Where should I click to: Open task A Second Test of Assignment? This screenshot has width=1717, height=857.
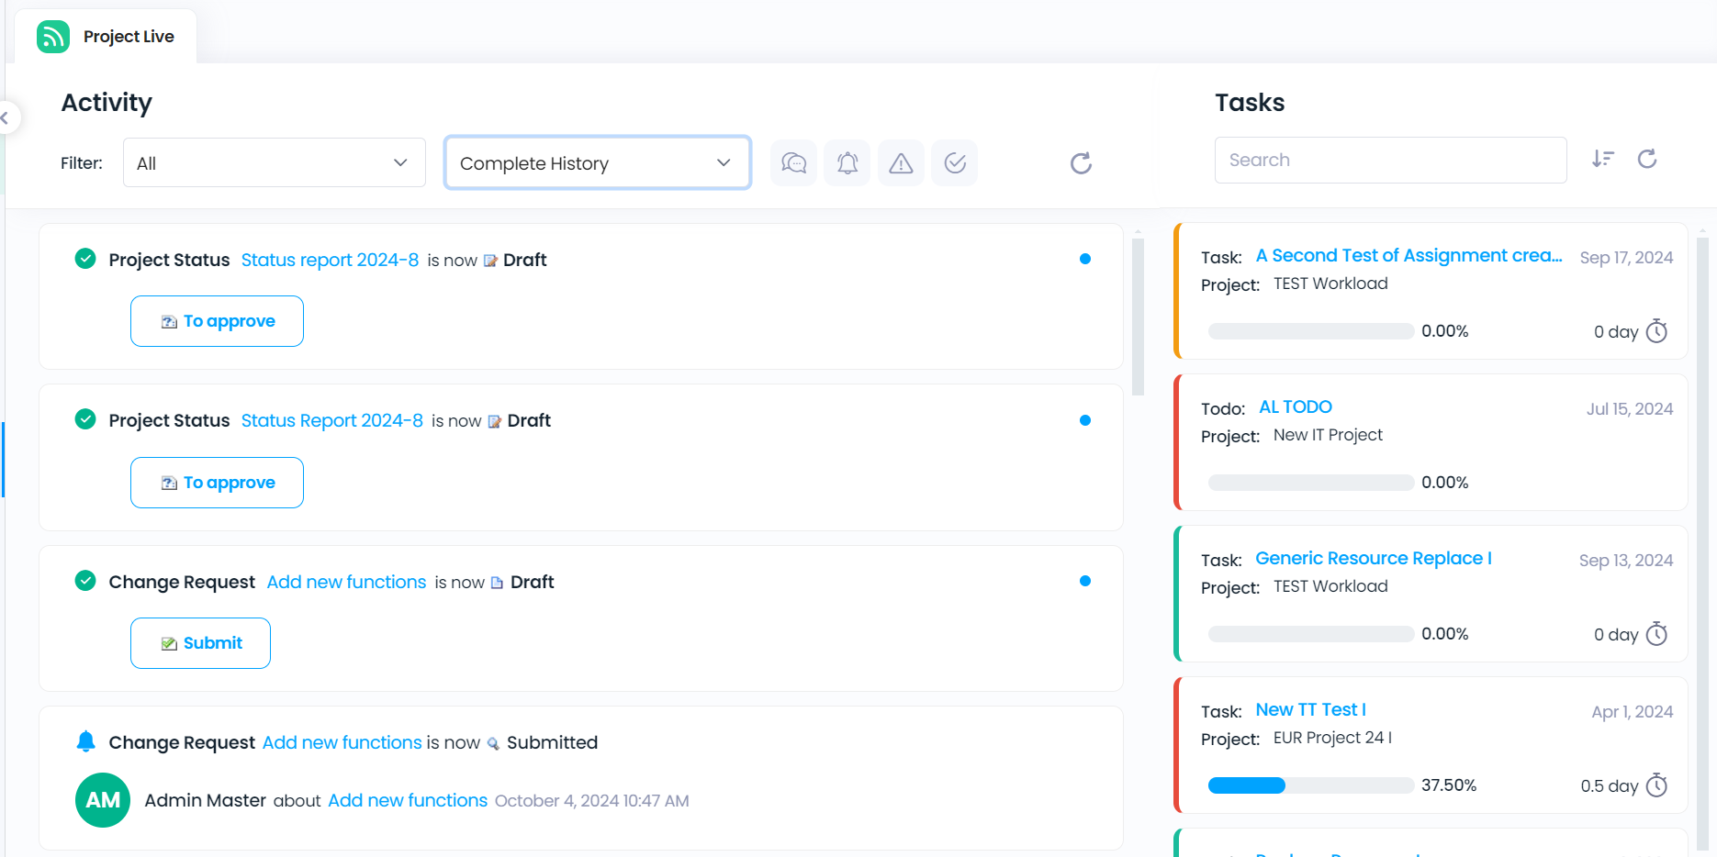click(x=1408, y=256)
